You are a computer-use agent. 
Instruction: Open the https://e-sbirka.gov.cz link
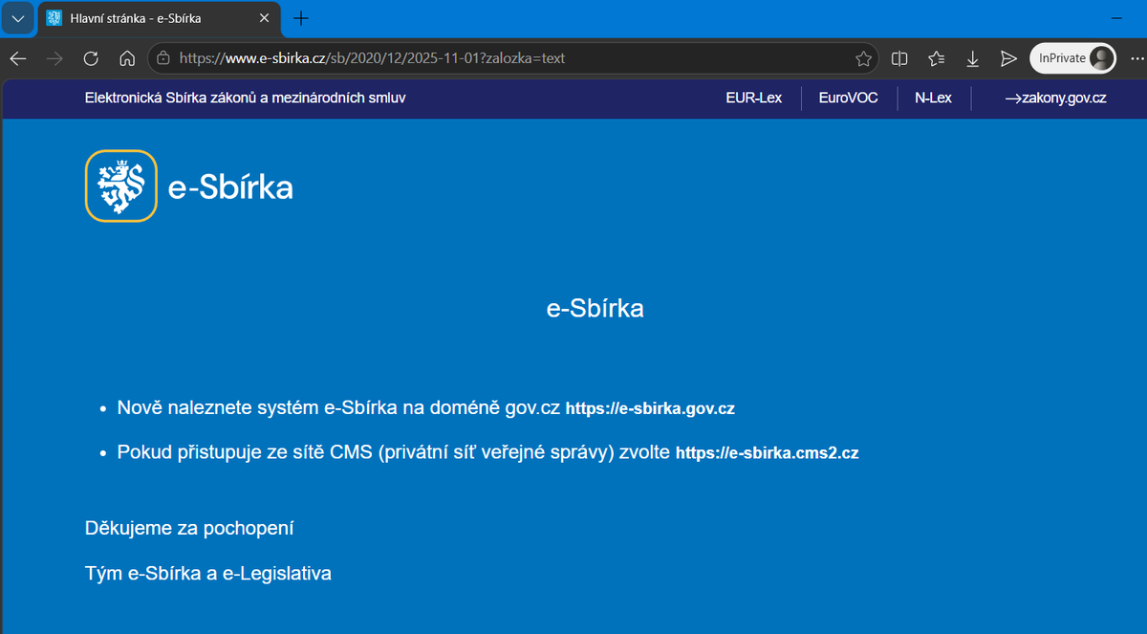click(650, 408)
